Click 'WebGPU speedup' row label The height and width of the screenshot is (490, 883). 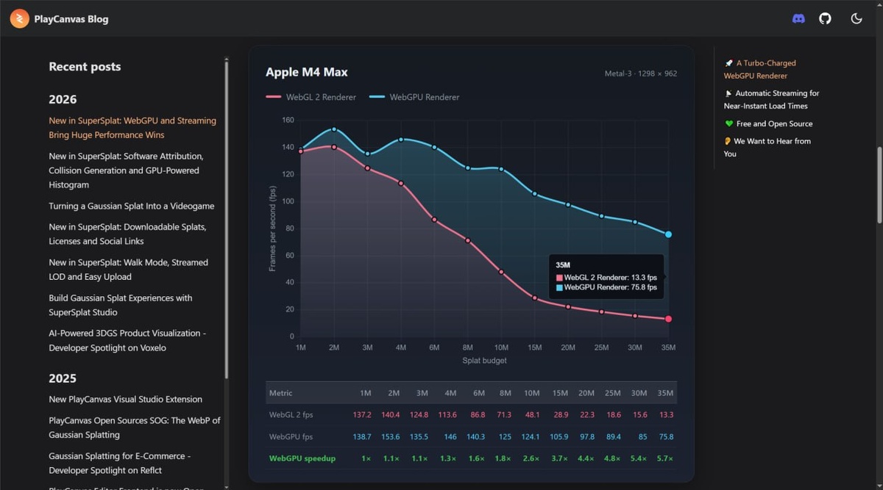coord(302,458)
